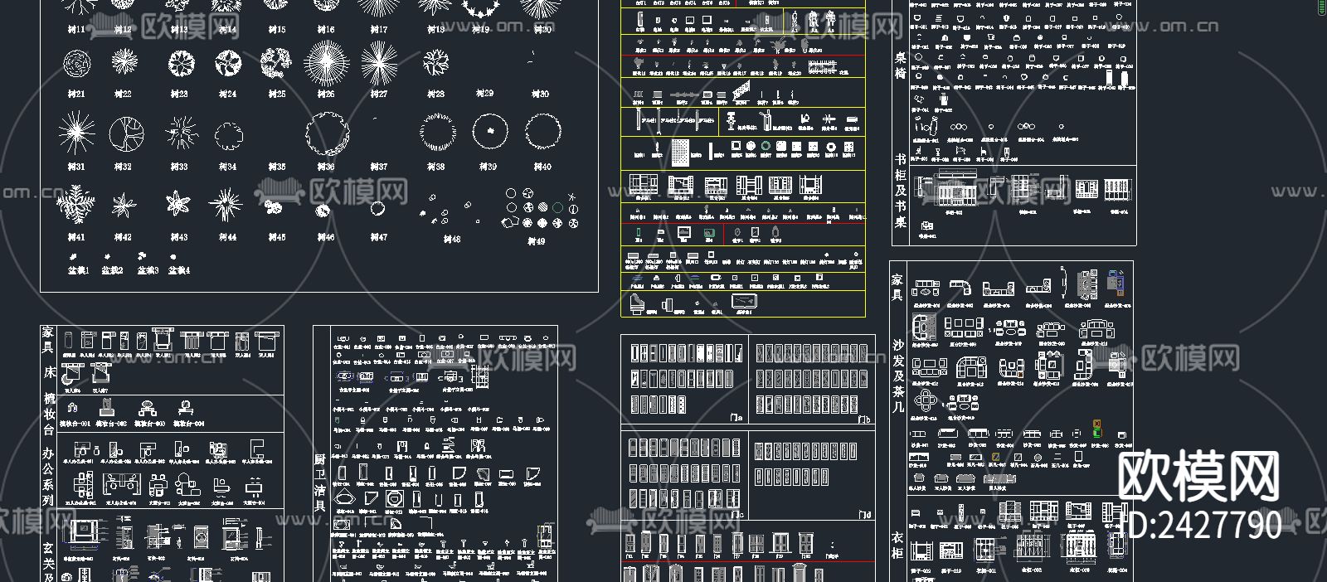
Task: Pick the 树47 small ring shrub
Action: click(x=378, y=209)
